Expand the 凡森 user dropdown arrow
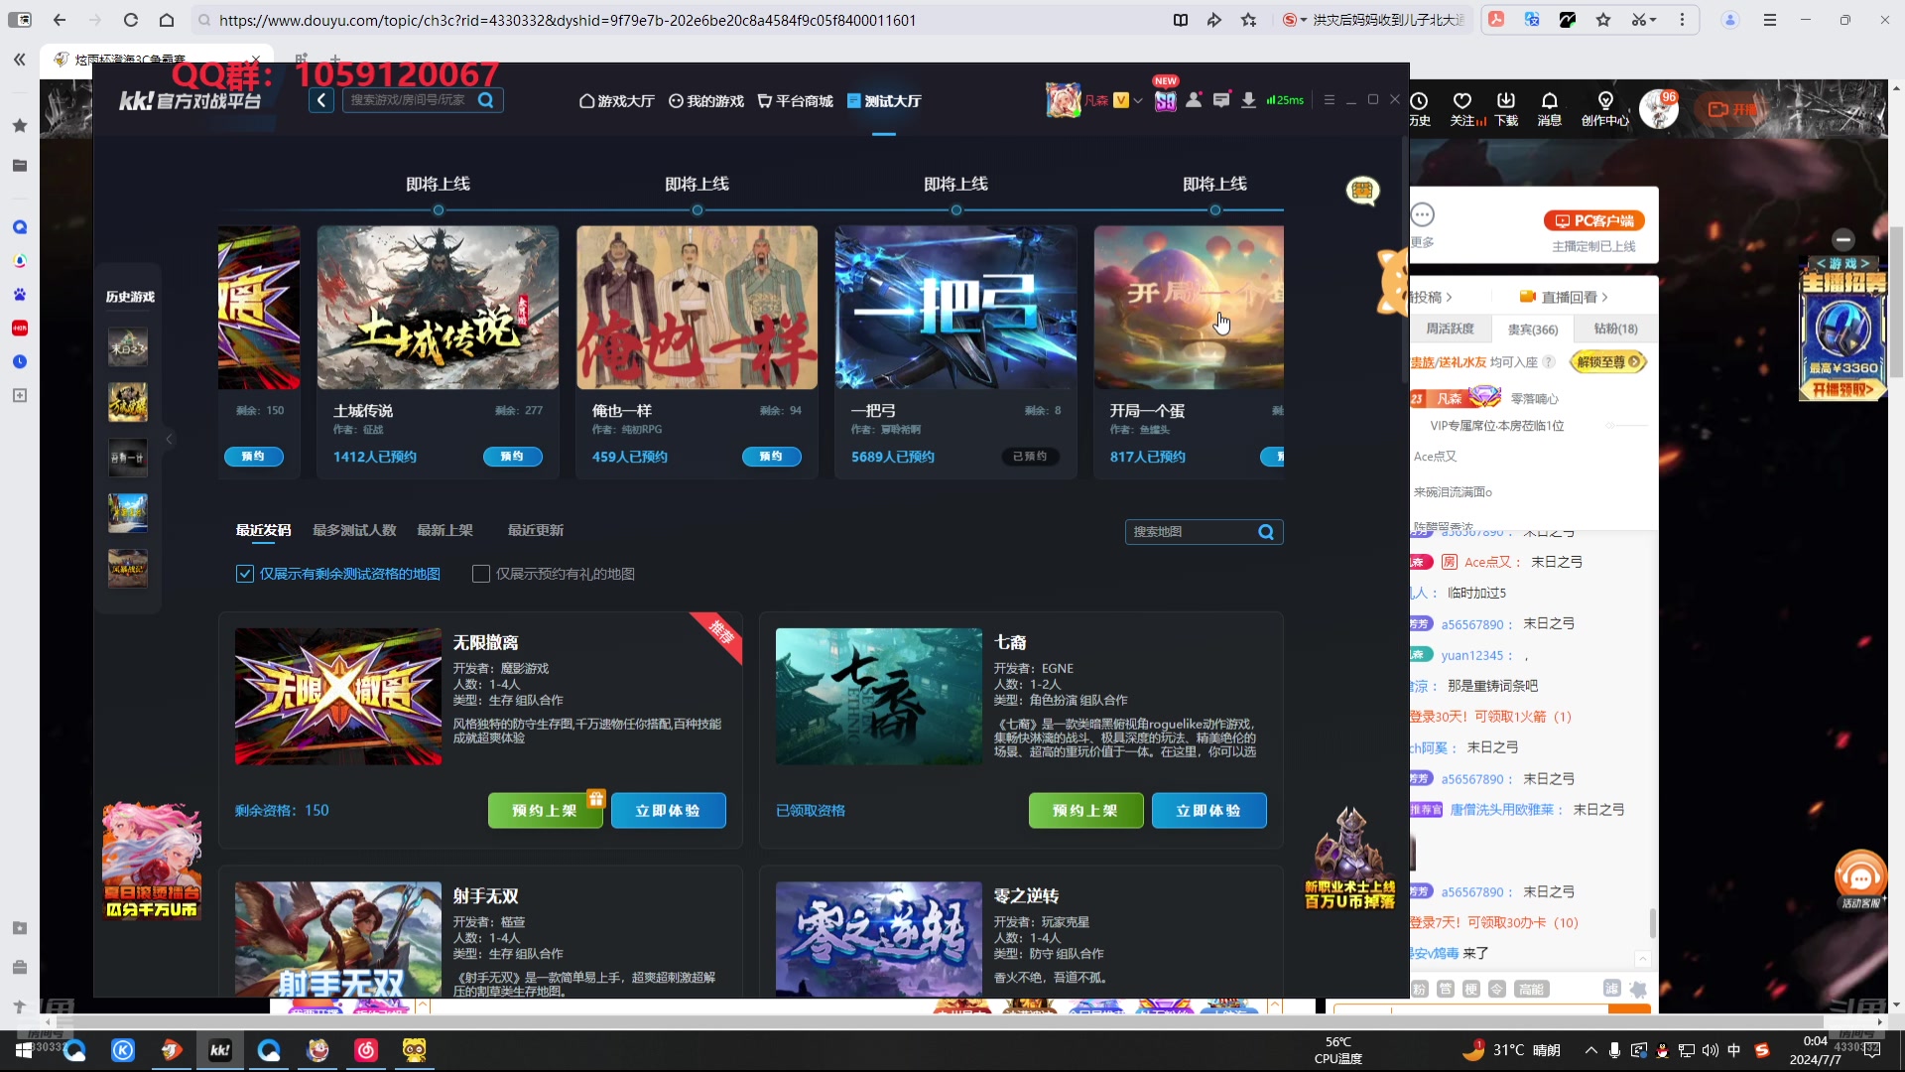 tap(1138, 100)
